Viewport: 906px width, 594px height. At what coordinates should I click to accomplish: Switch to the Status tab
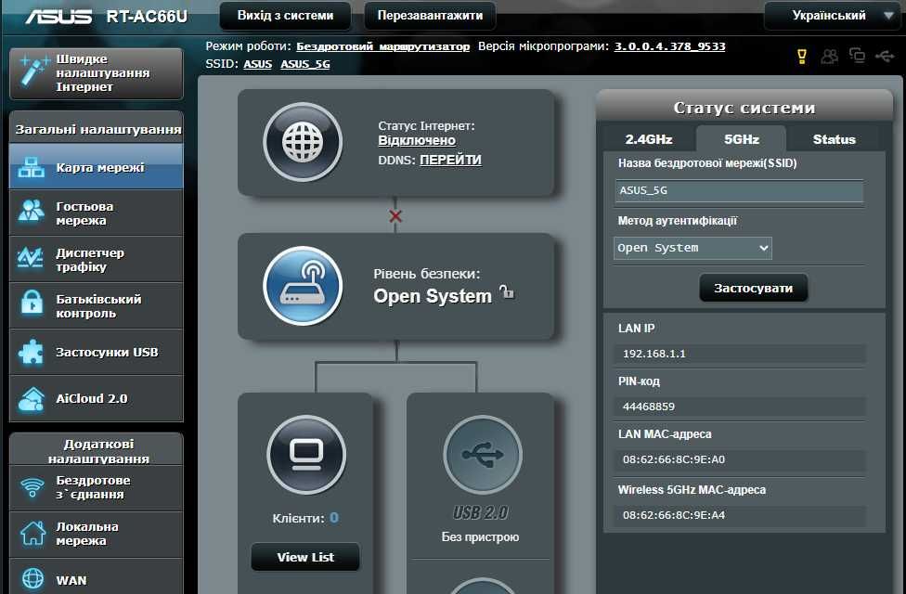pos(834,139)
